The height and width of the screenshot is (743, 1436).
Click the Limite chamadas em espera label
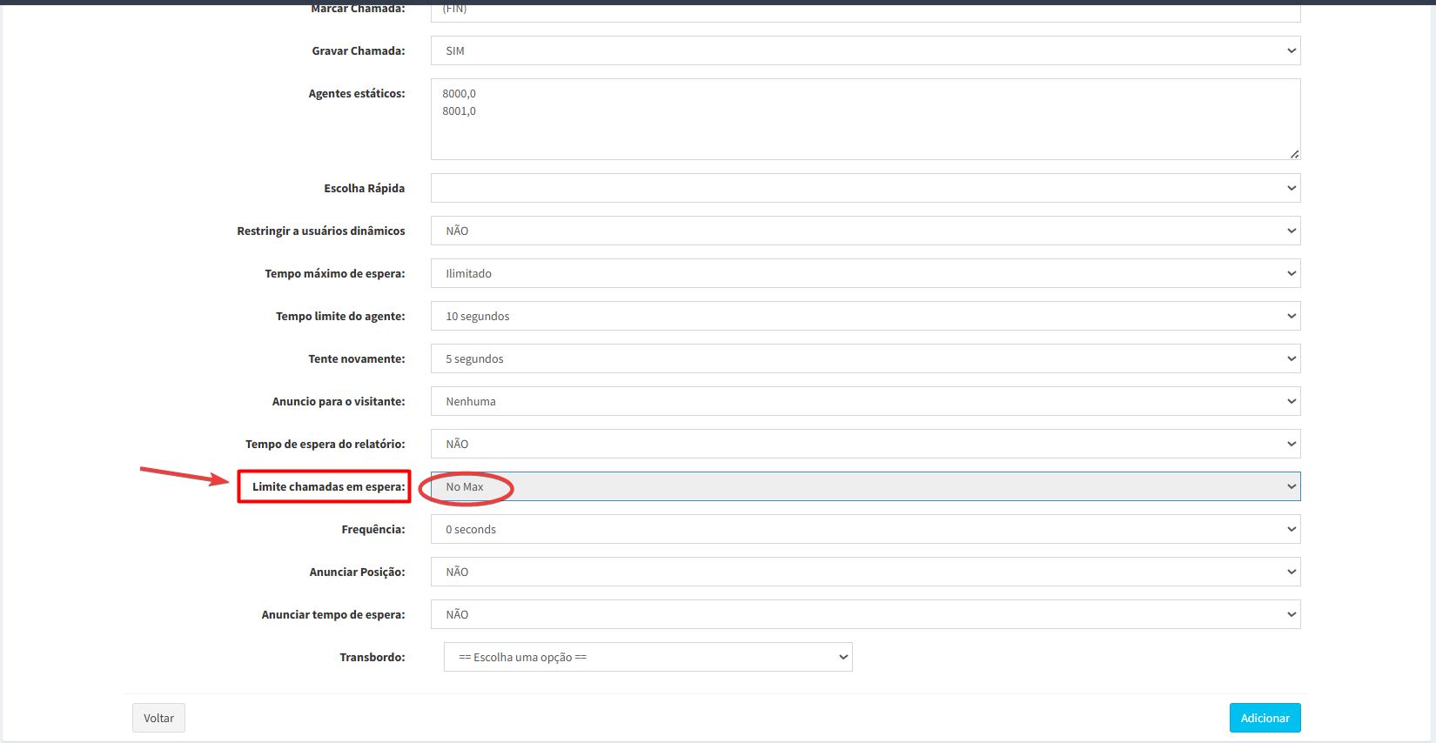pos(328,486)
